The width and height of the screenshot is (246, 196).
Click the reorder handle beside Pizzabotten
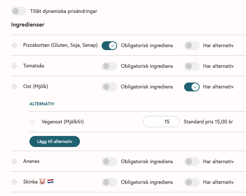coord(14,45)
